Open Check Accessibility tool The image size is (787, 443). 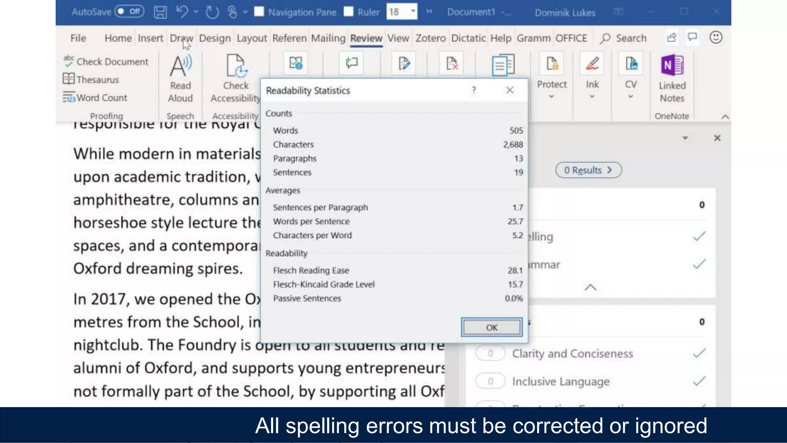(236, 66)
